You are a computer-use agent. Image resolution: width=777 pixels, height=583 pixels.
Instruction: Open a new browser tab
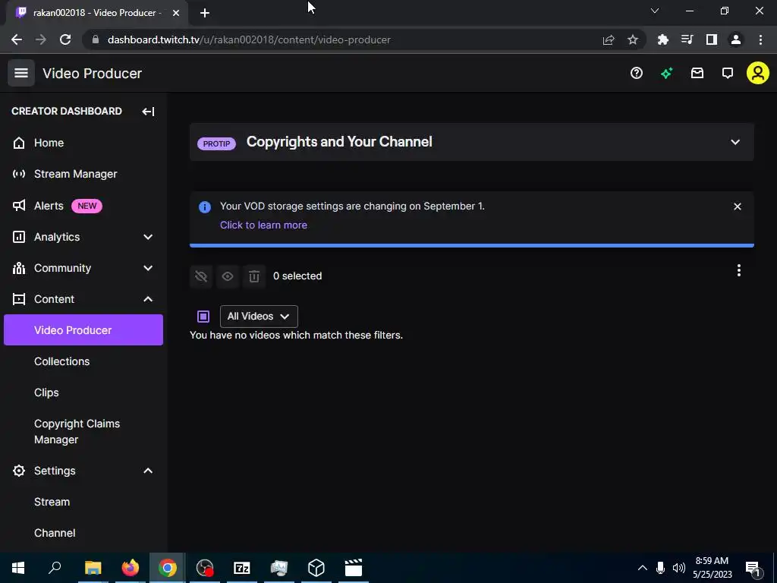[x=205, y=13]
